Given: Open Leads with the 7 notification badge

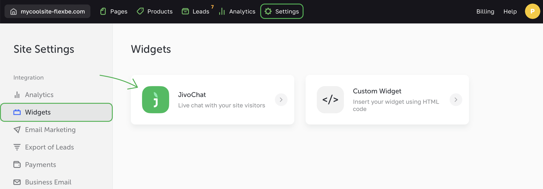Looking at the screenshot, I should point(196,12).
